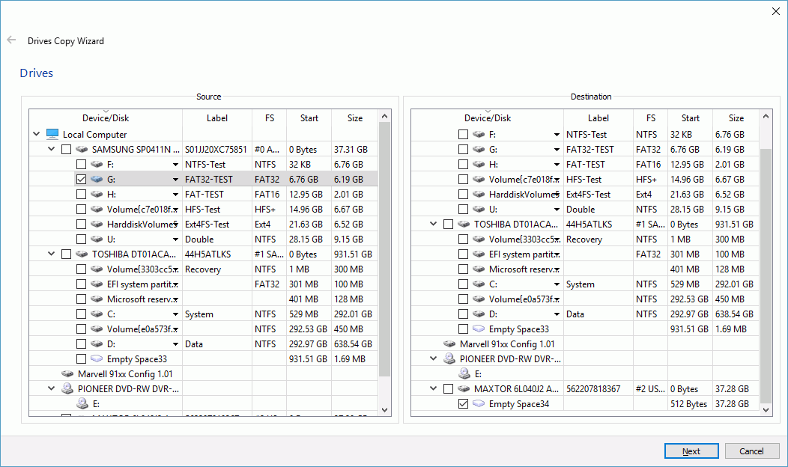This screenshot has width=788, height=467.
Task: Click the Local Computer monitor icon in Source
Action: coord(52,134)
